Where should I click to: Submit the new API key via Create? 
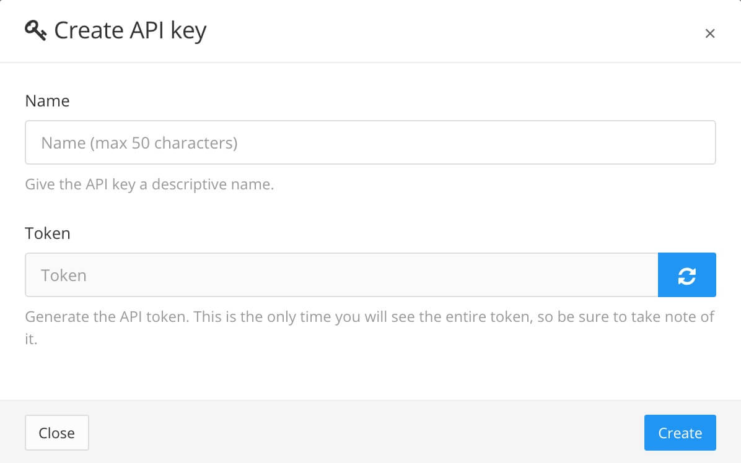point(680,433)
